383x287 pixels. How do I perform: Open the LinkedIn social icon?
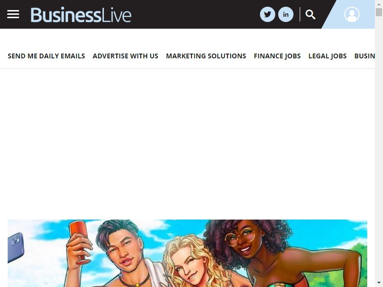286,14
